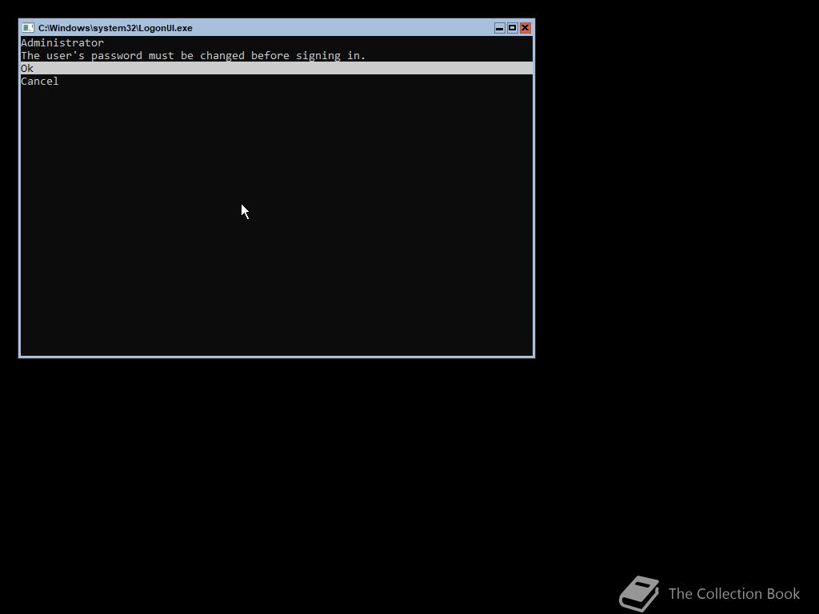Minimize the LogonUI.exe window
819x614 pixels.
pos(499,28)
